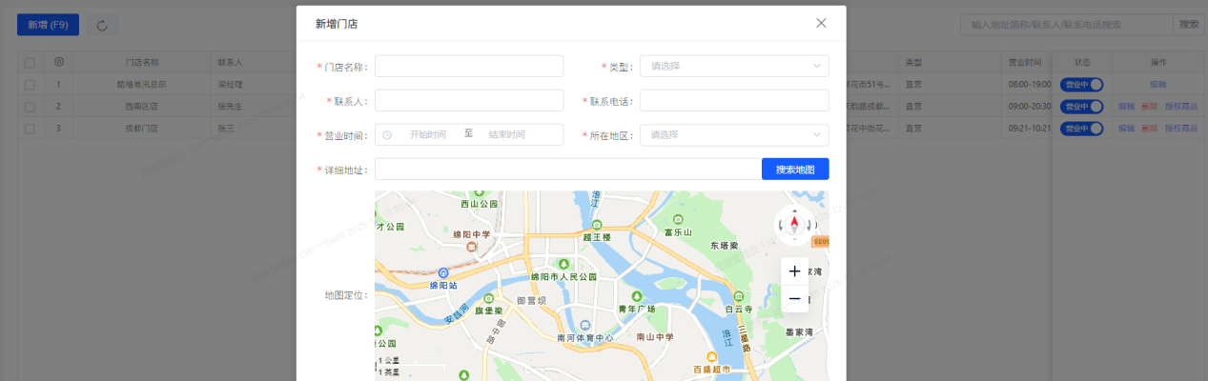This screenshot has height=381, width=1208.
Task: Click 绵阳站 station marker on map
Action: tap(444, 272)
